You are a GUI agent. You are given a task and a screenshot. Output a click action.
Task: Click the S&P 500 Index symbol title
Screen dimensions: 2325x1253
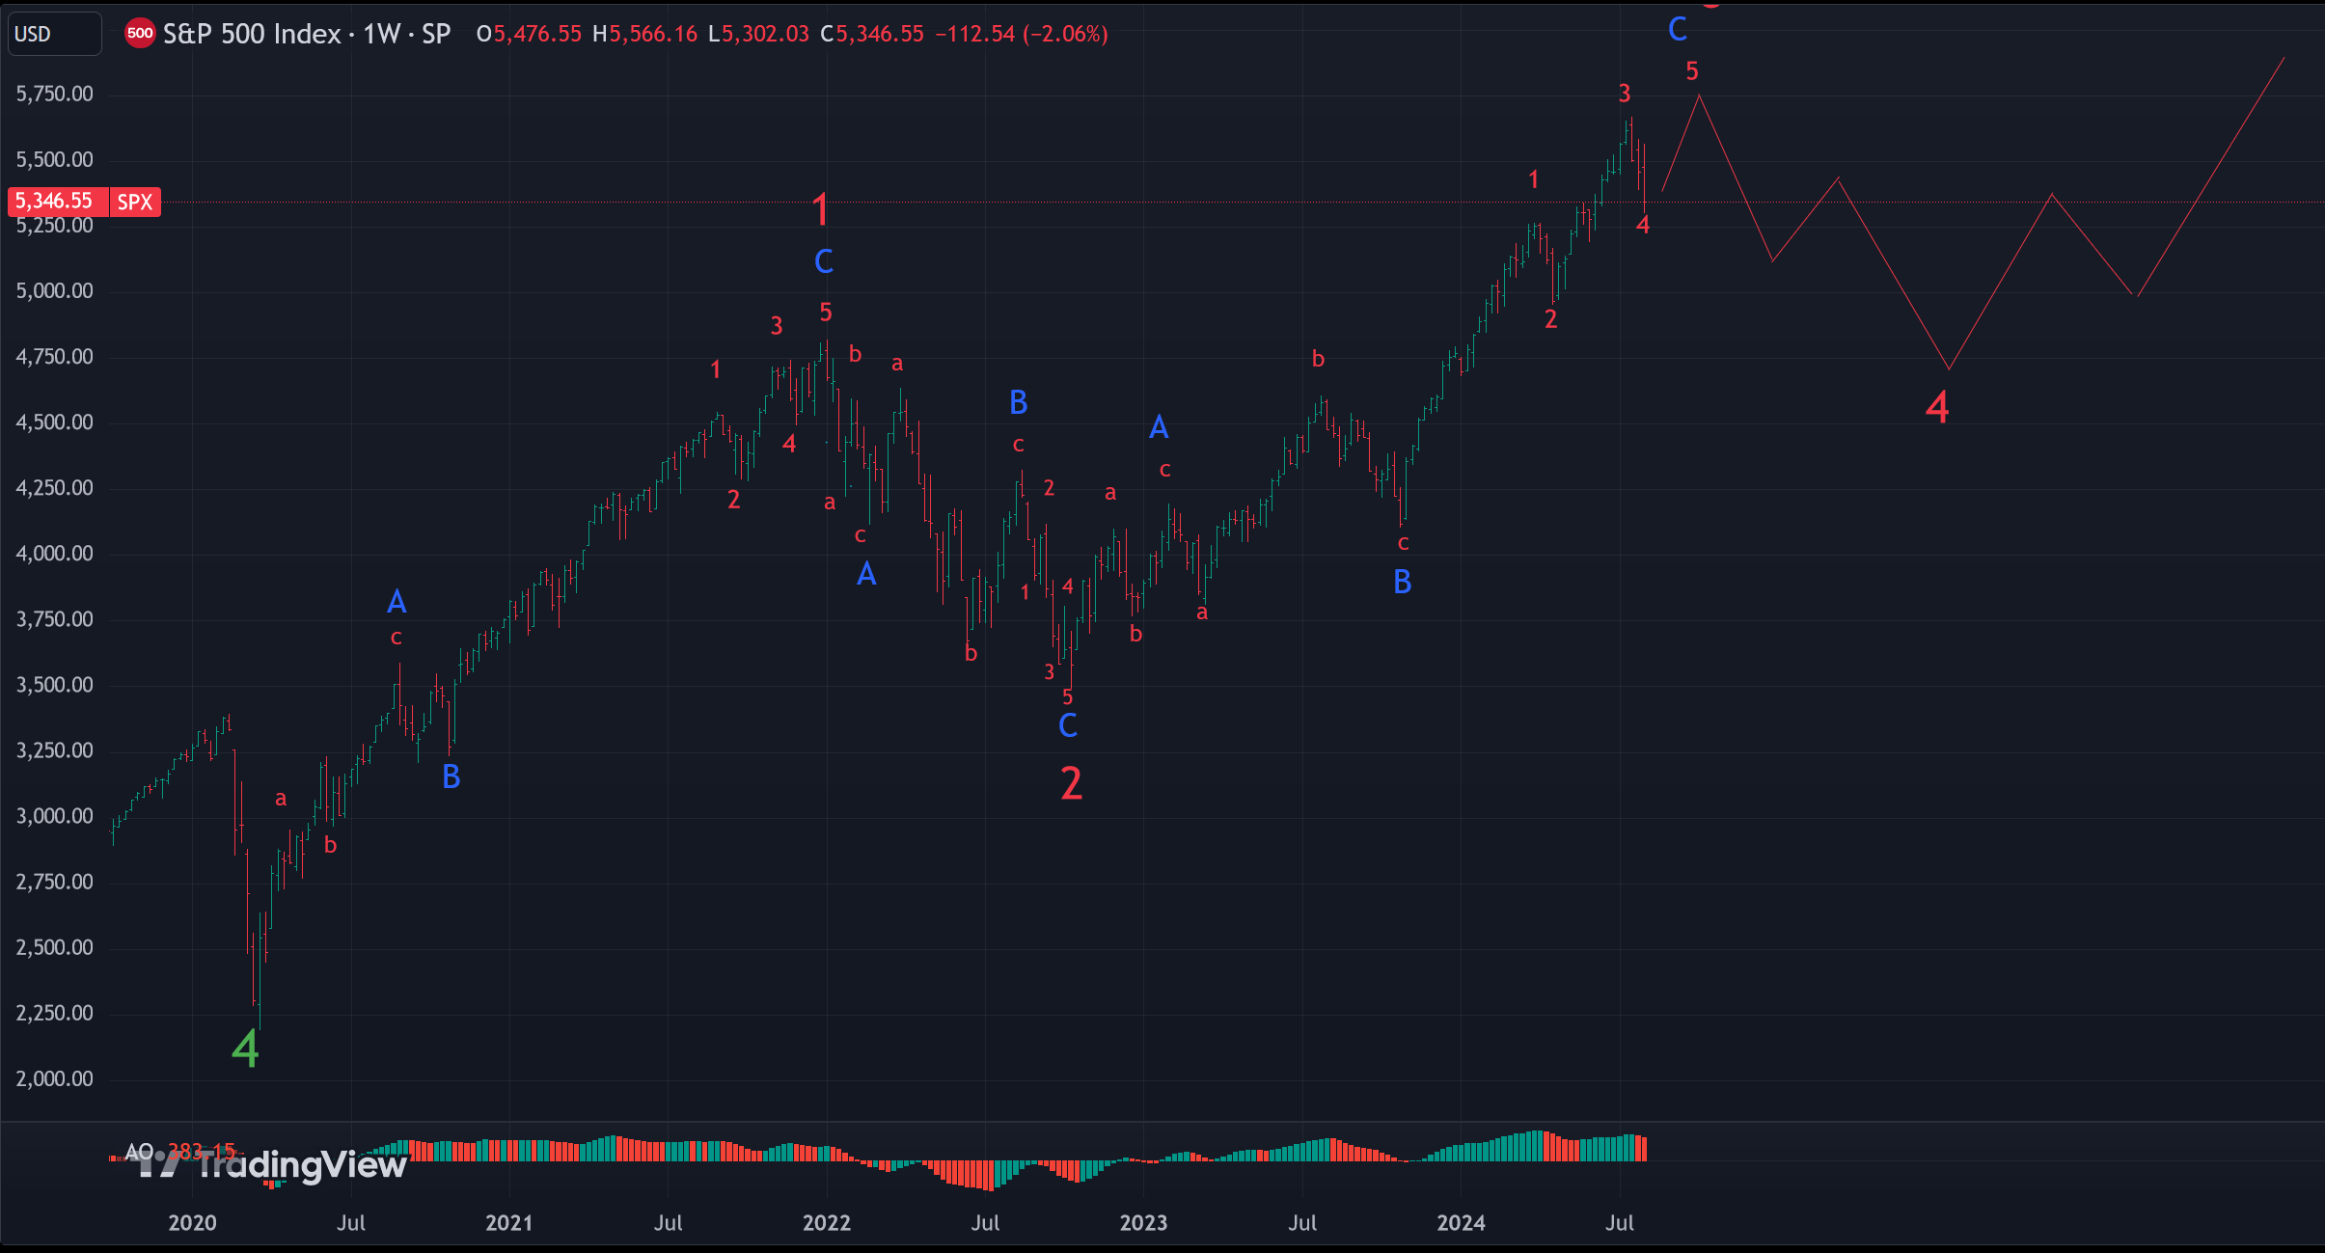coord(252,34)
